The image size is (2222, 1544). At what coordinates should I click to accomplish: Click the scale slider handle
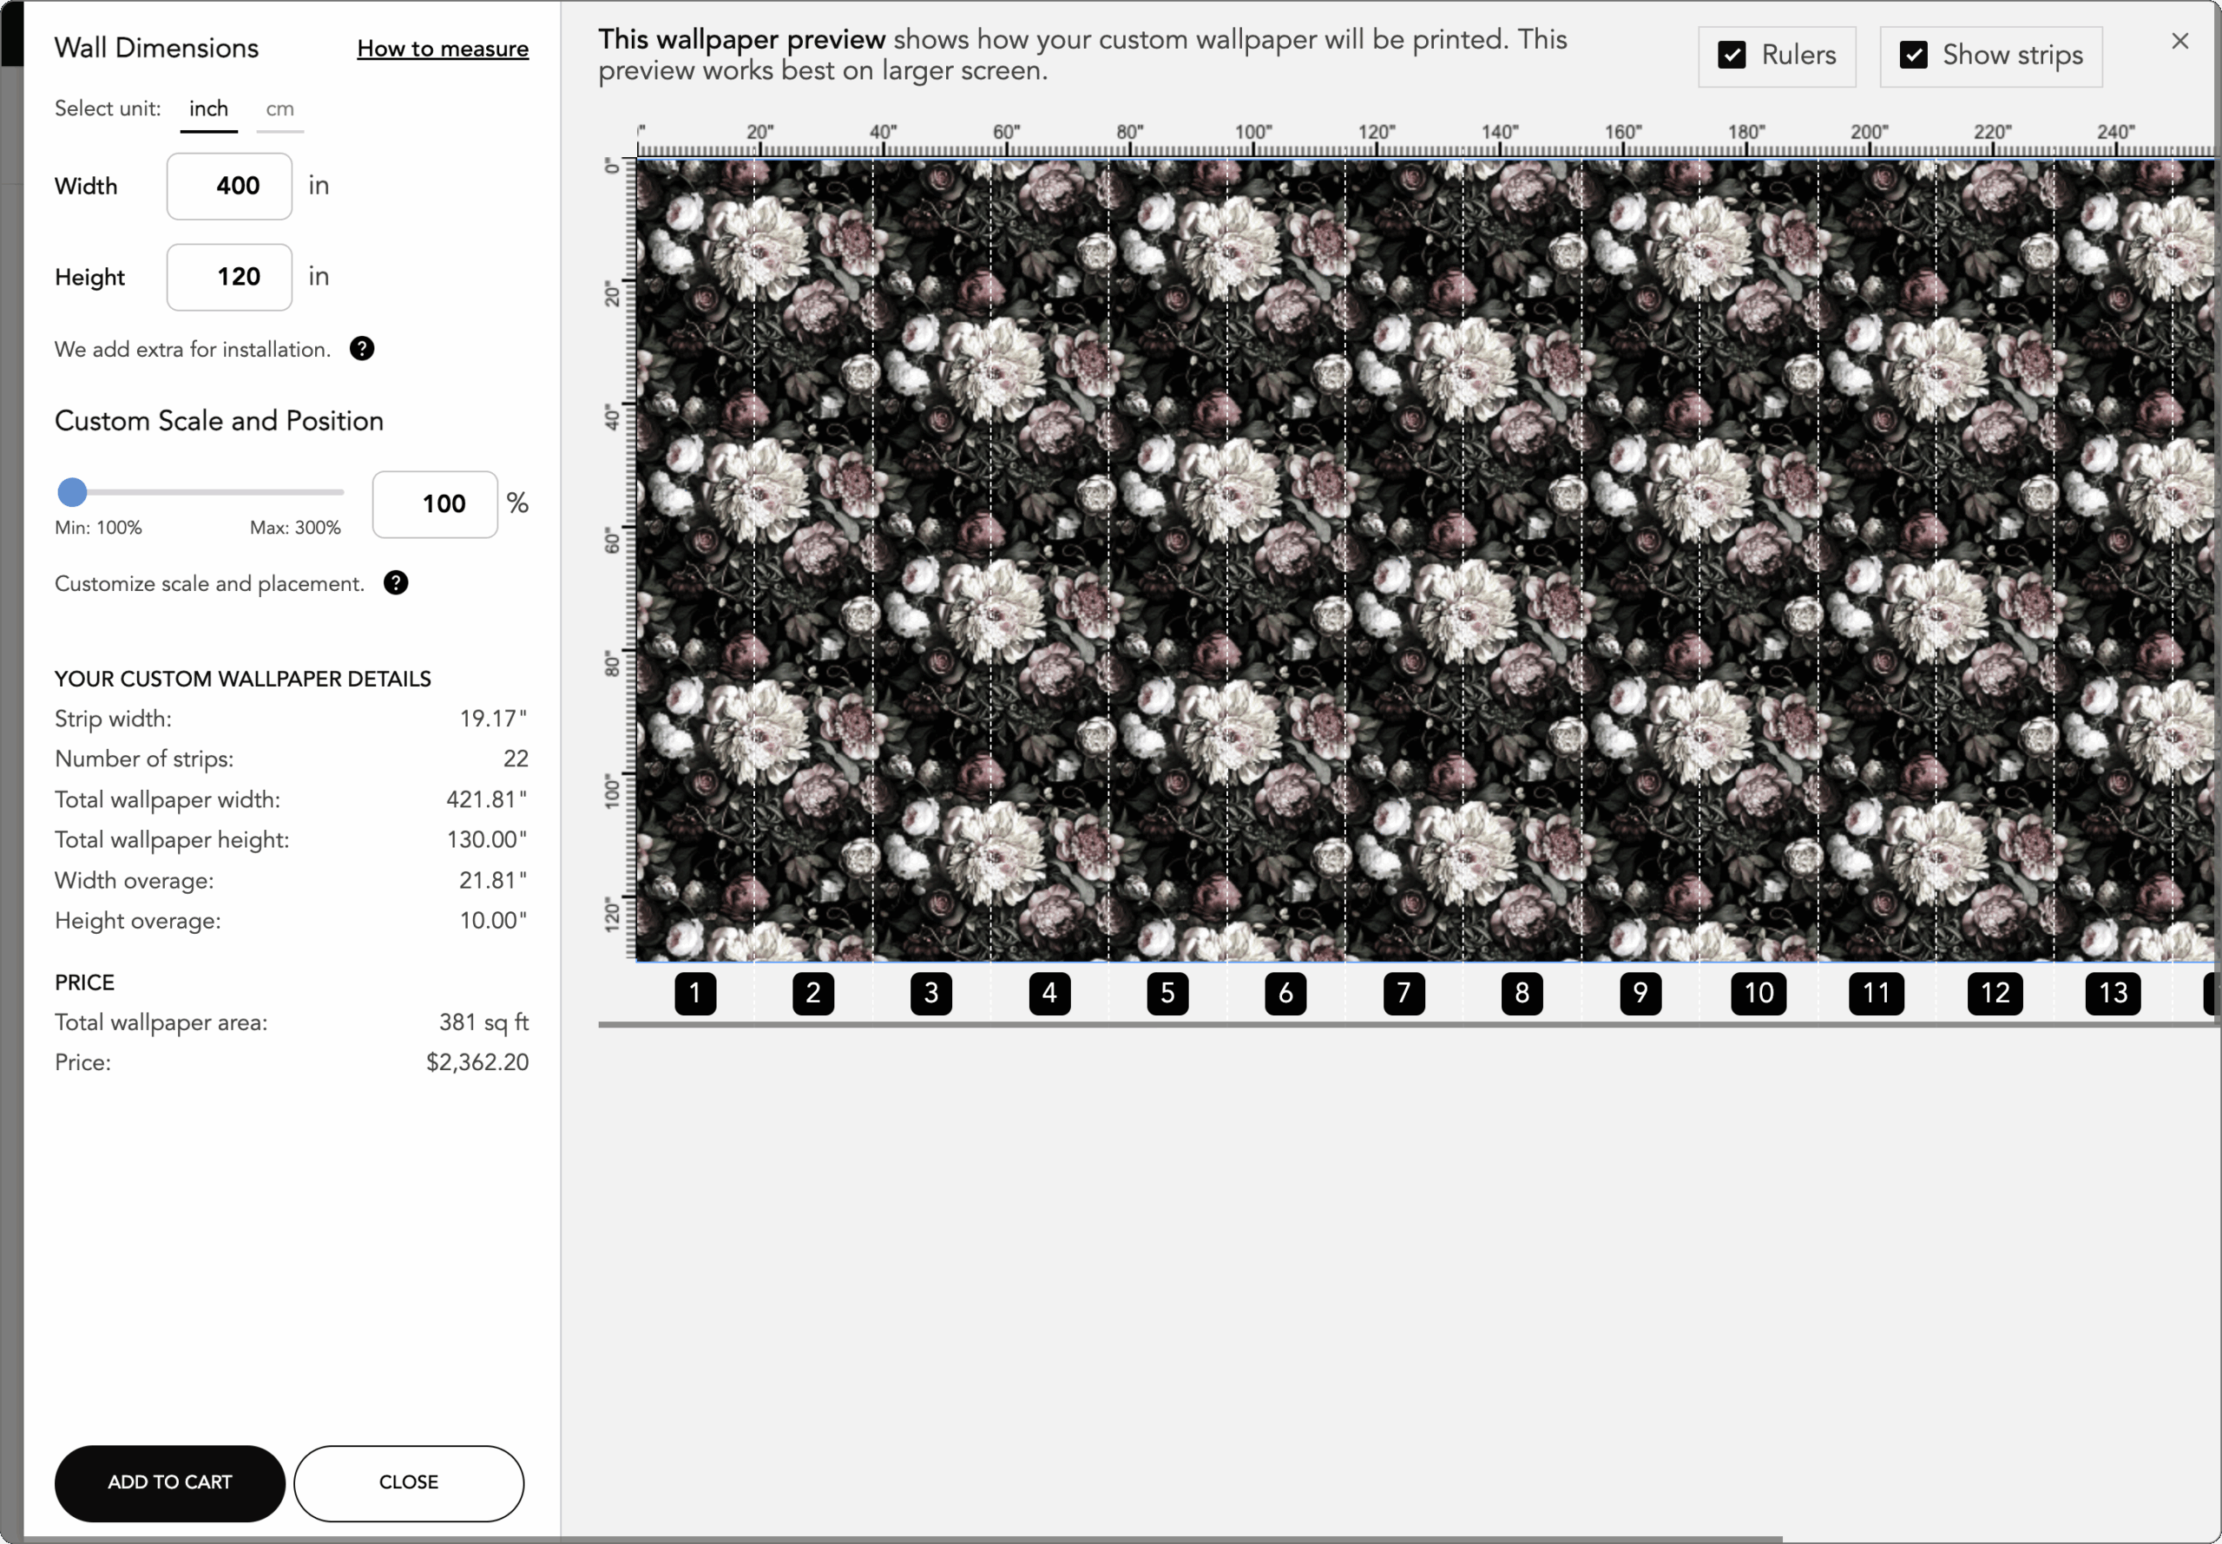click(x=73, y=492)
